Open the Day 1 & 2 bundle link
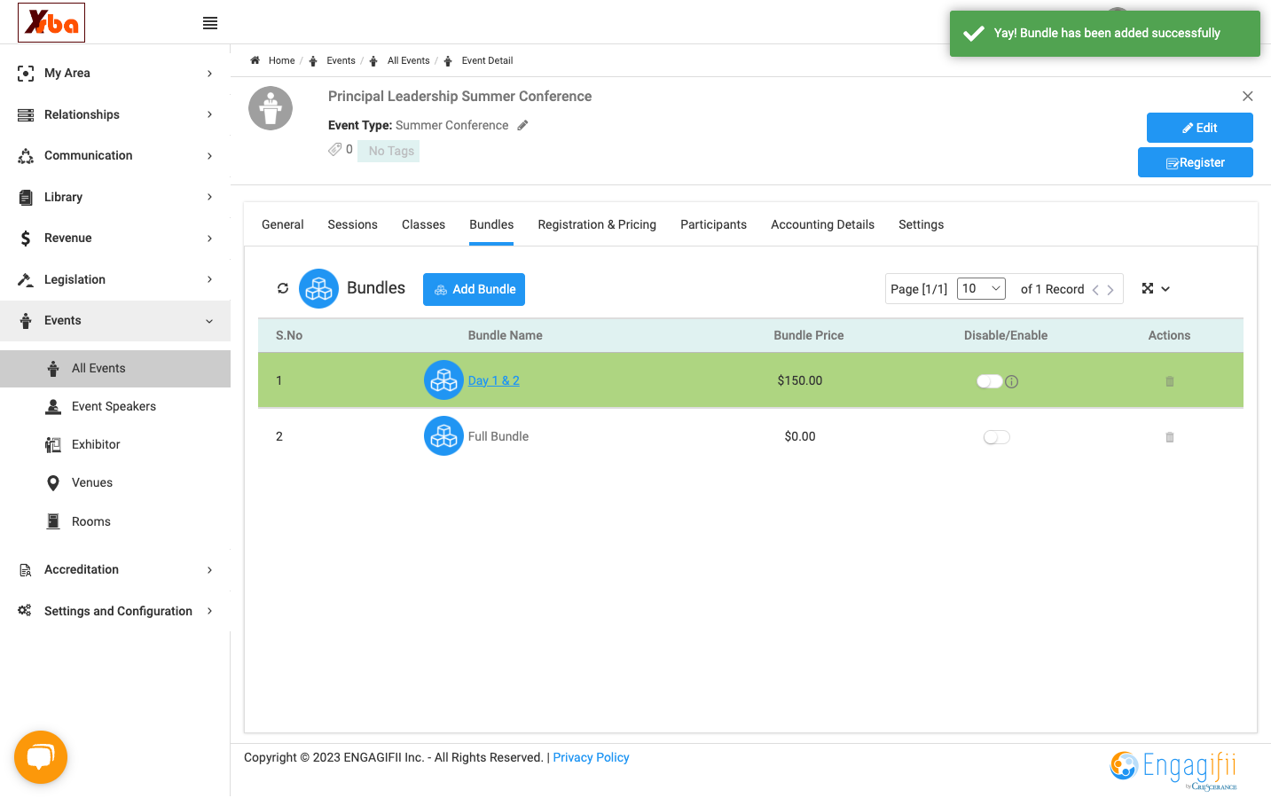 [494, 380]
